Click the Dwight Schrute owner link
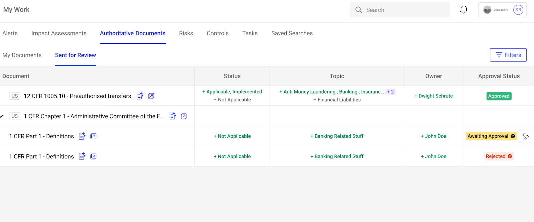Screen dimensions: 534x222 coord(434,96)
